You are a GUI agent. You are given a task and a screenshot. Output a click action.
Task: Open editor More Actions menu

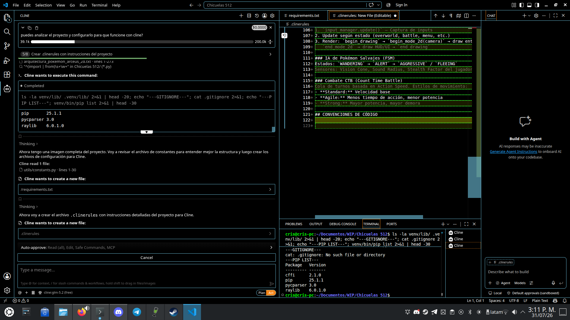(x=474, y=16)
